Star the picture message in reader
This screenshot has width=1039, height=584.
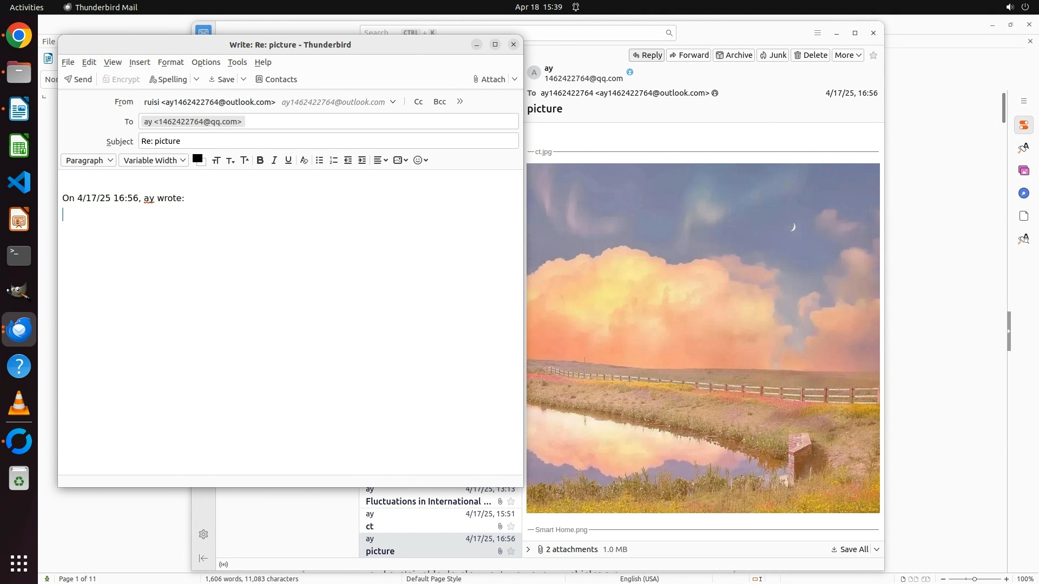(873, 55)
